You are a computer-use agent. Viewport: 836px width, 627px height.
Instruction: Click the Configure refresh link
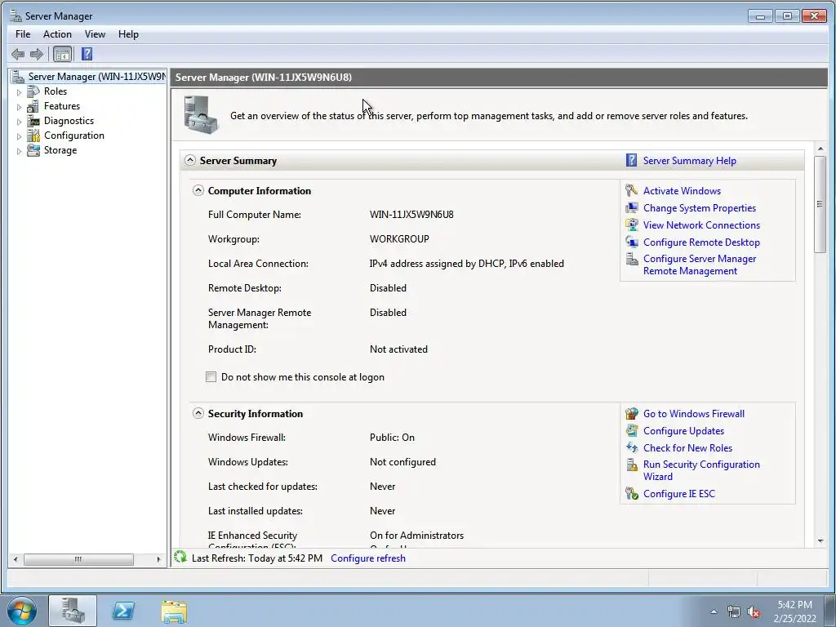coord(368,558)
